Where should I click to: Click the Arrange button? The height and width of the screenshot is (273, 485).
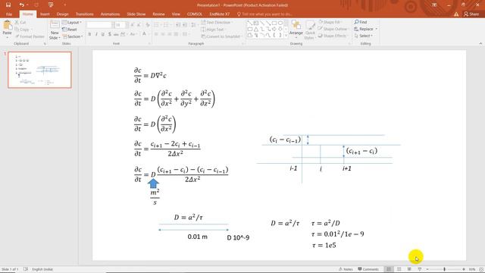(296, 30)
